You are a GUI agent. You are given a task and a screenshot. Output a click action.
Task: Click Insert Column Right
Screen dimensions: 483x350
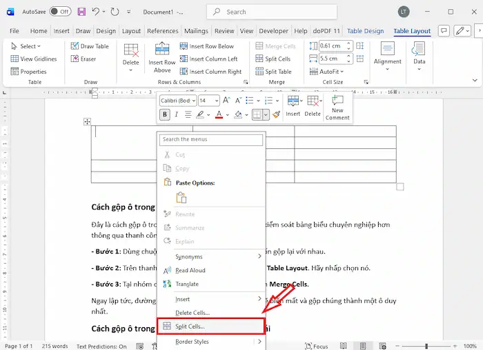click(210, 72)
